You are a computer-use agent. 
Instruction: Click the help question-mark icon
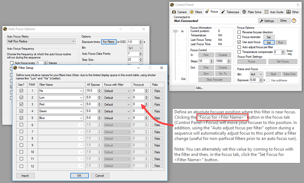[x=294, y=20]
